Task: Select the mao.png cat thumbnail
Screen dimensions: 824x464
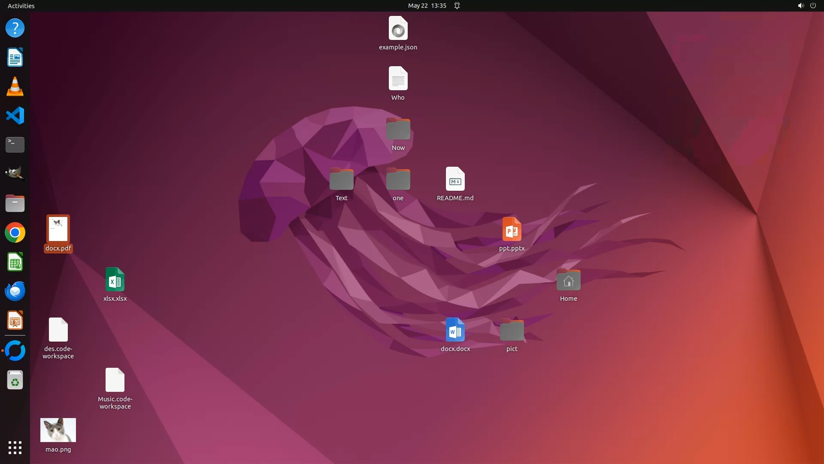Action: (x=58, y=430)
